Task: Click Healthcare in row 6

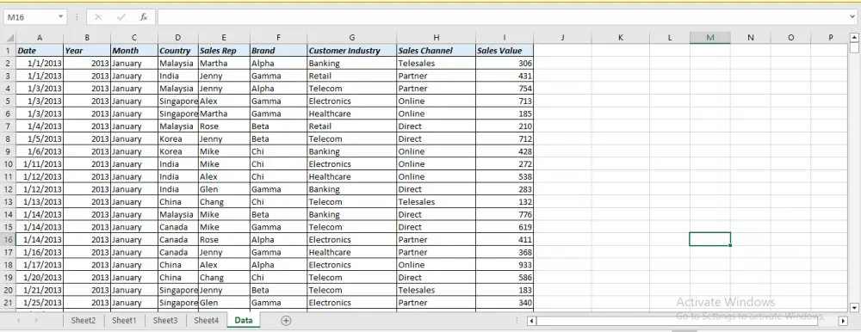Action: point(352,114)
